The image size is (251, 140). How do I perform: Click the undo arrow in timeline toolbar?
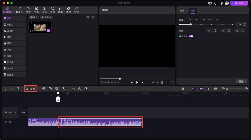click(5, 89)
